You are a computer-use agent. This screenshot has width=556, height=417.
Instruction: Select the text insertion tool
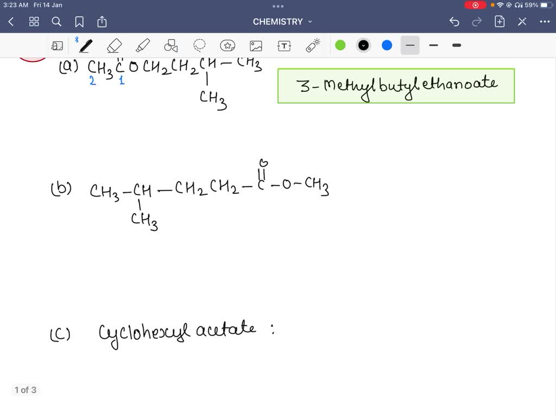pos(284,45)
